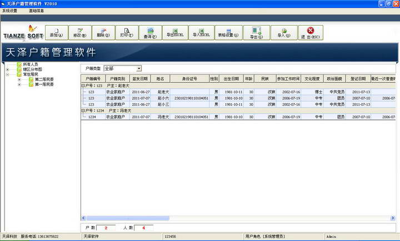
Task: Collapse the 户号 1234 group row
Action: [x=83, y=111]
